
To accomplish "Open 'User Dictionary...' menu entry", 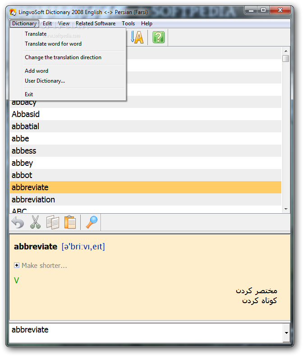I will click(74, 81).
